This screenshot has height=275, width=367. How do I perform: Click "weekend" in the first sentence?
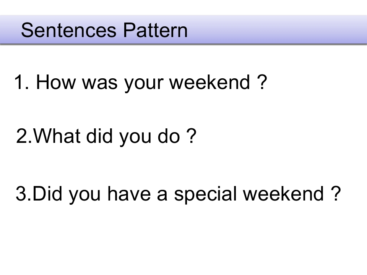tap(209, 82)
